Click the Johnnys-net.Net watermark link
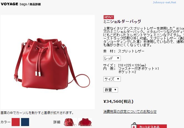 pyautogui.click(x=164, y=2)
